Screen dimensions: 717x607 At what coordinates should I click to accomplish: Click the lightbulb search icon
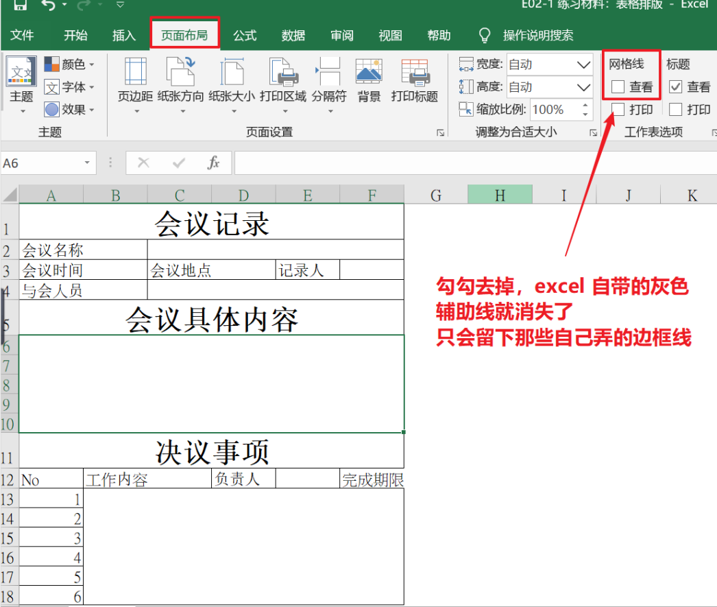coord(484,35)
